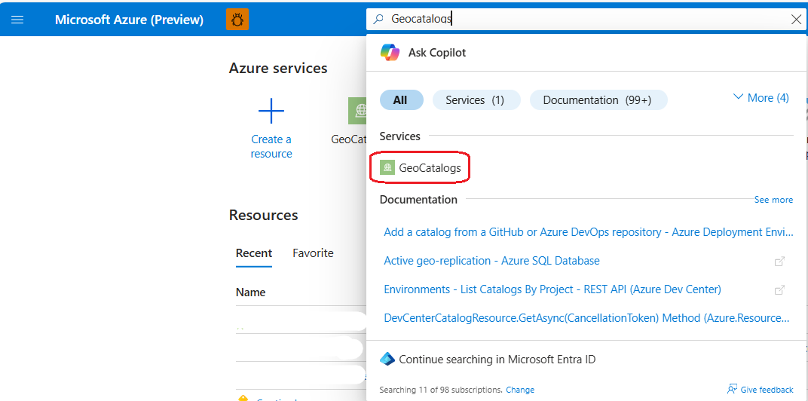Image resolution: width=808 pixels, height=401 pixels.
Task: Open the hamburger portal menu
Action: coord(17,20)
